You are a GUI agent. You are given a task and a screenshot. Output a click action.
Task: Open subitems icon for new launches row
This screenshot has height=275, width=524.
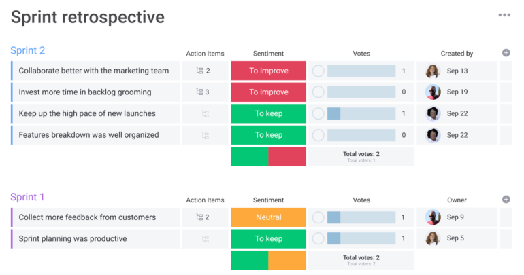[x=206, y=114]
